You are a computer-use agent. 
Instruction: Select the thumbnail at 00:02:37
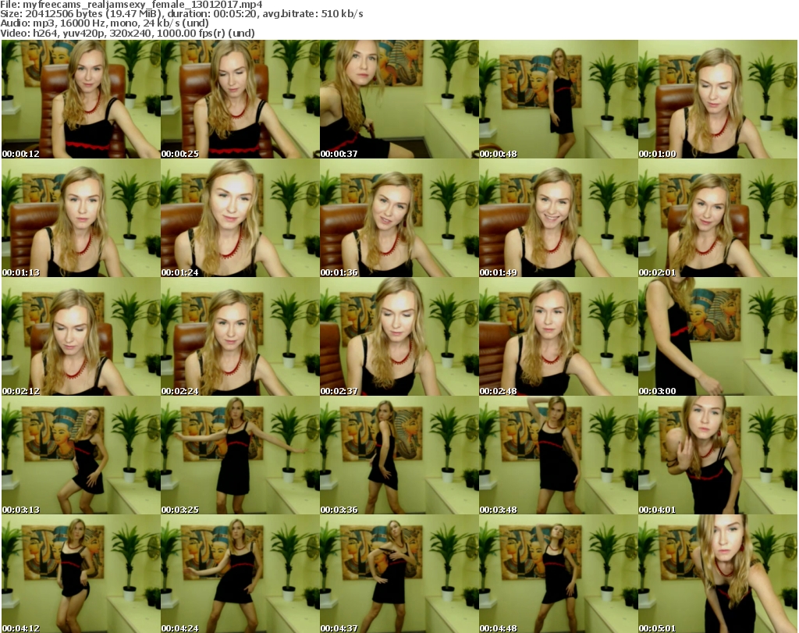tap(399, 336)
